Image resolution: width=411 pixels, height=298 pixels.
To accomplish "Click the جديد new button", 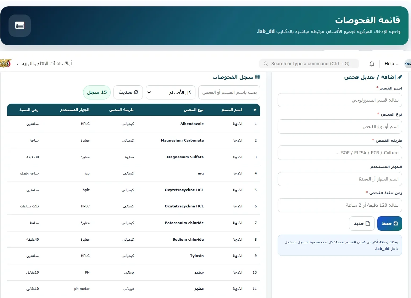I will 362,223.
